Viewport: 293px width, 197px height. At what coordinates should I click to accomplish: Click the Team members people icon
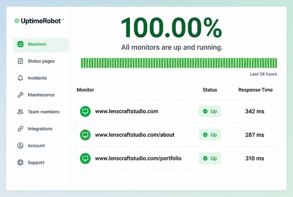(x=21, y=112)
